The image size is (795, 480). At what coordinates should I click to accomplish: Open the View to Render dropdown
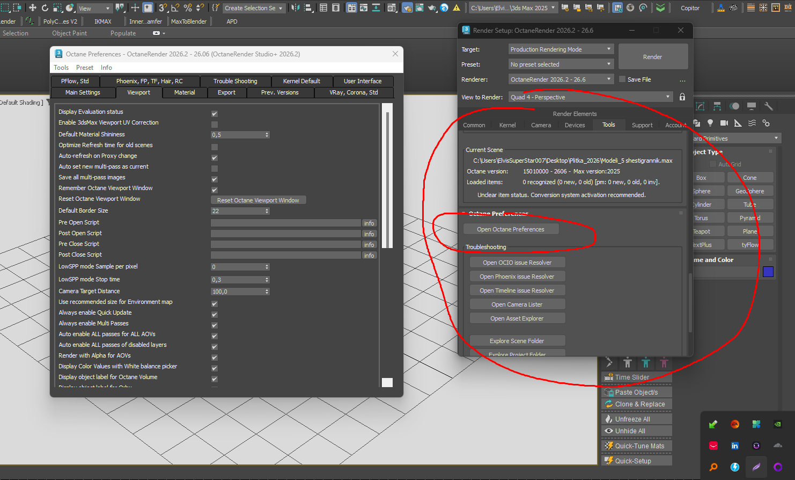tap(590, 97)
